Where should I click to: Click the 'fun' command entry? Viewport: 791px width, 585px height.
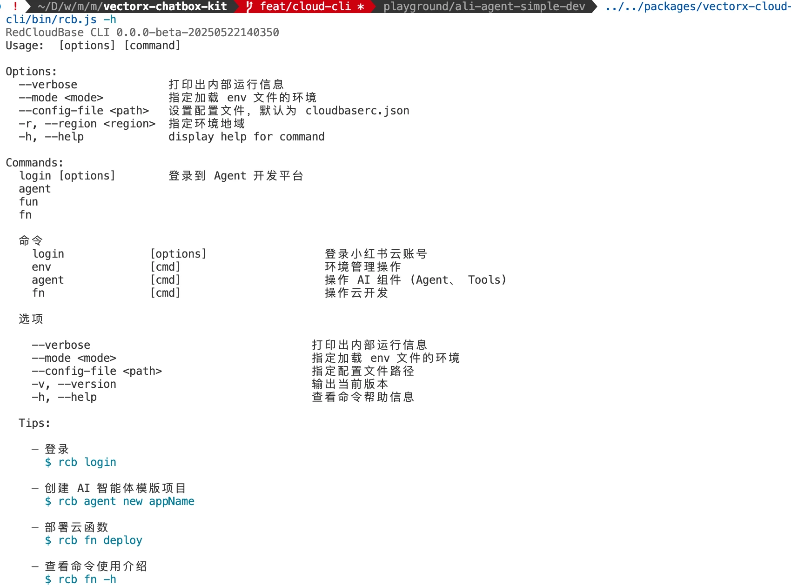[28, 202]
